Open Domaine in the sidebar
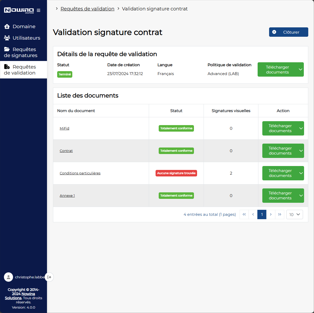Image resolution: width=314 pixels, height=313 pixels. 23,26
